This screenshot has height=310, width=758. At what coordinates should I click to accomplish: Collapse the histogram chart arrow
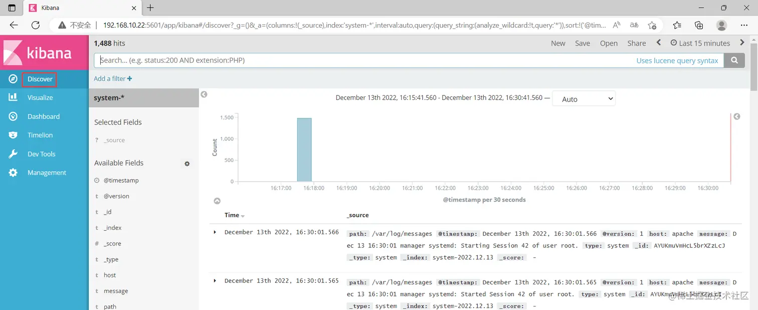(x=217, y=201)
